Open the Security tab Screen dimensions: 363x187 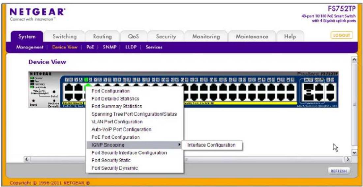click(x=166, y=37)
